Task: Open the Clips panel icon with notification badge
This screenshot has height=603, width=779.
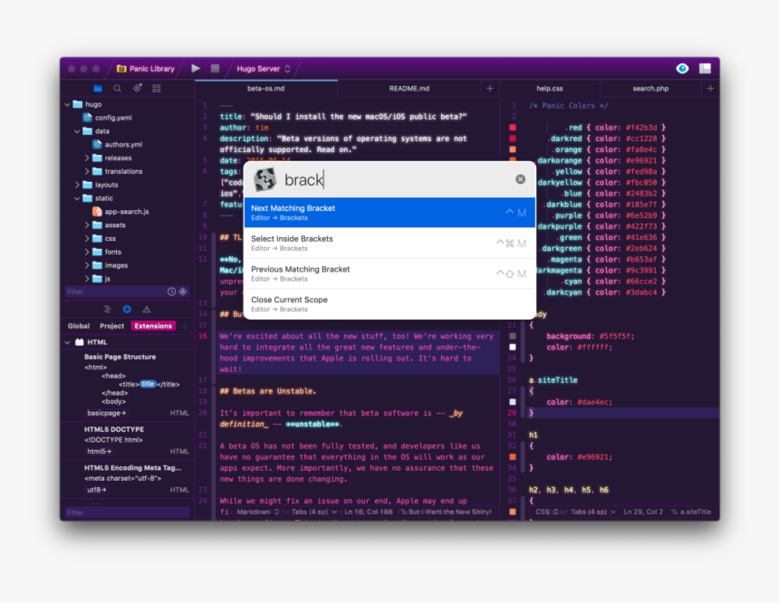Action: point(137,88)
